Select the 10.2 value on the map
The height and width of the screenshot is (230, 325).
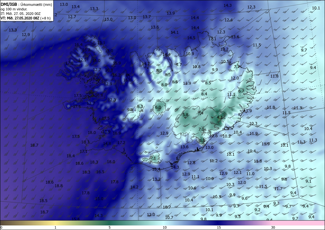[x=227, y=136]
